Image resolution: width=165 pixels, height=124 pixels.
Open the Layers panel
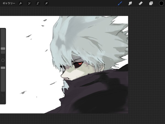pos(151,3)
